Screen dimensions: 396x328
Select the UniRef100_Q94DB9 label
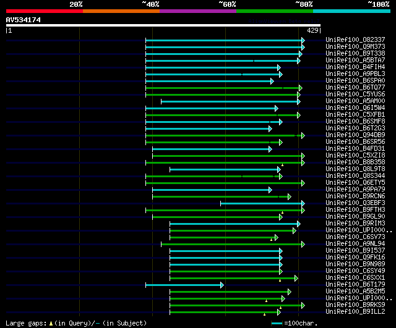pyautogui.click(x=355, y=135)
